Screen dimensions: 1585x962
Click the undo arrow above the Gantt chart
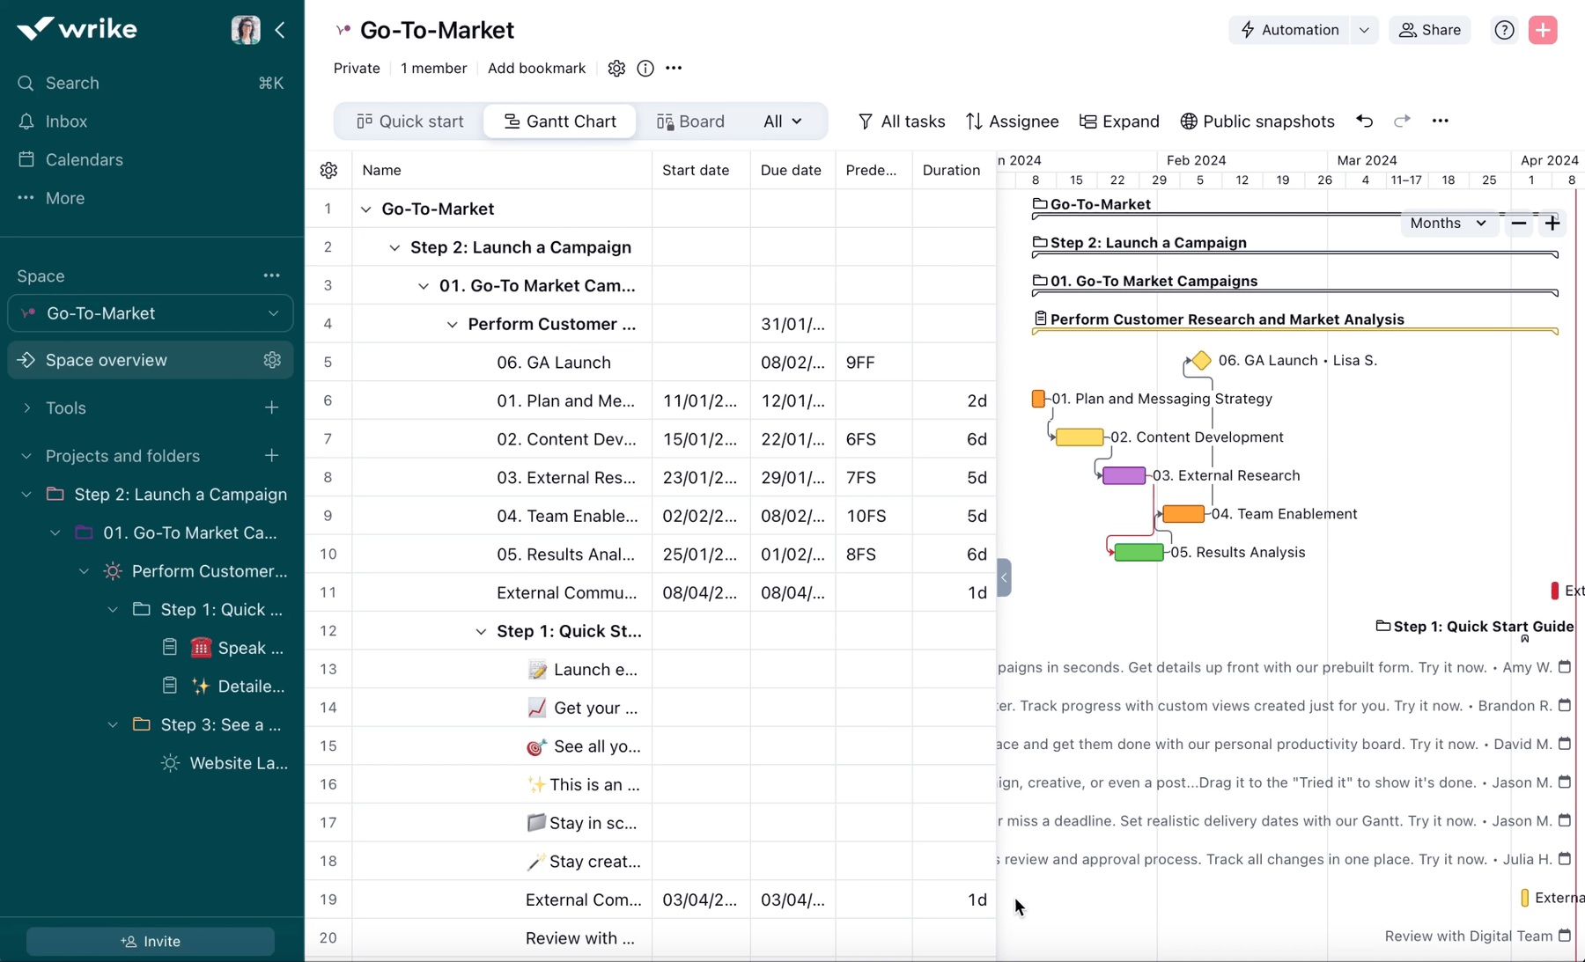(1364, 121)
